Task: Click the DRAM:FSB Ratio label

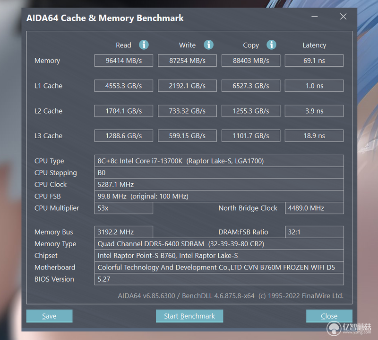Action: [243, 232]
